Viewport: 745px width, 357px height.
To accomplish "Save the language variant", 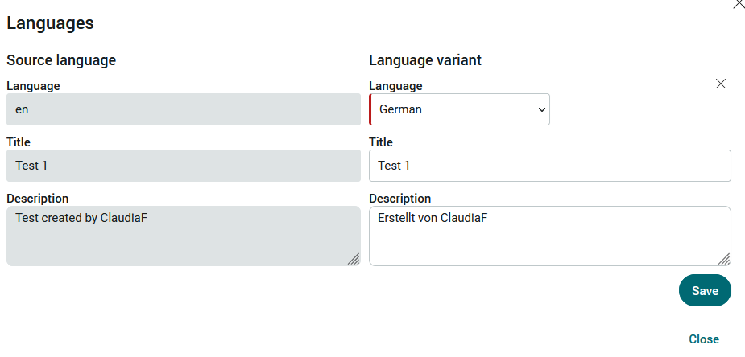I will [705, 290].
